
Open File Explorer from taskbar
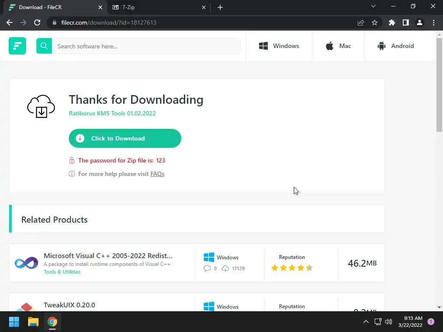33,322
